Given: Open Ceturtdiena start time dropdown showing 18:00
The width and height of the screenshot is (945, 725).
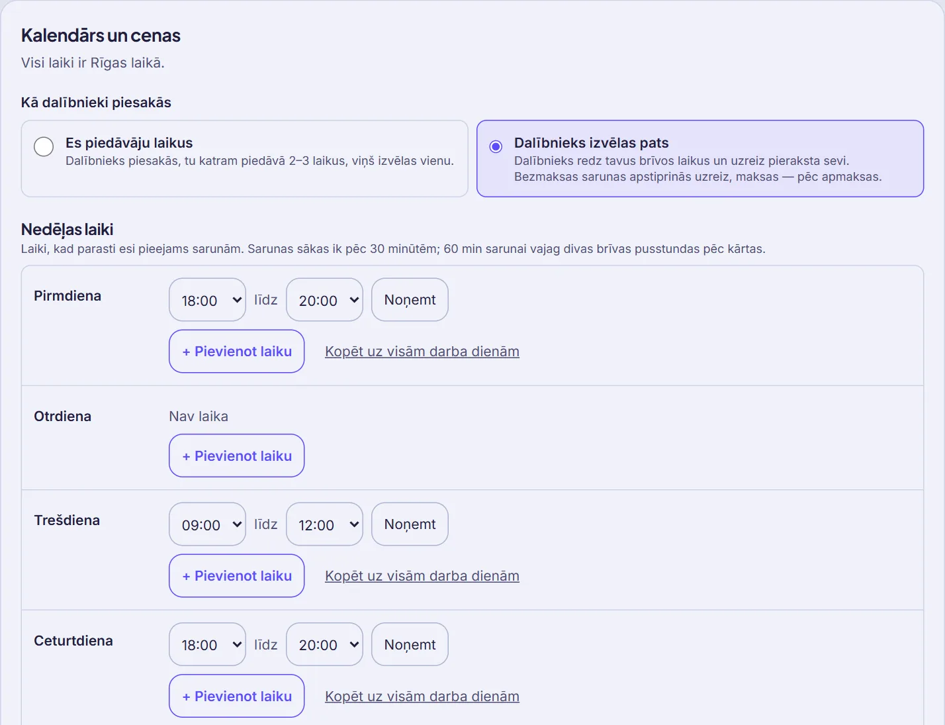Looking at the screenshot, I should (x=207, y=644).
